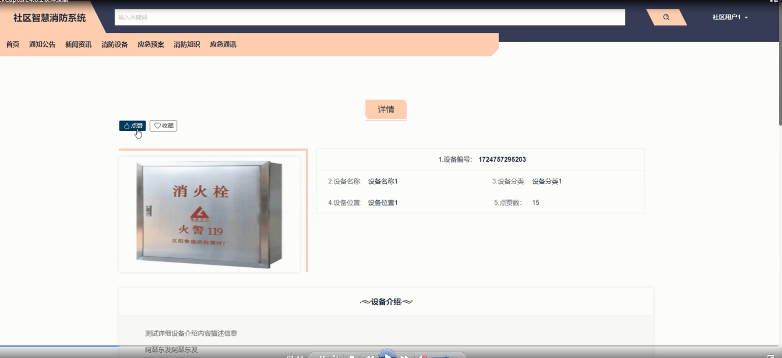Open the 消防设备 menu item
The width and height of the screenshot is (782, 358).
click(x=114, y=44)
